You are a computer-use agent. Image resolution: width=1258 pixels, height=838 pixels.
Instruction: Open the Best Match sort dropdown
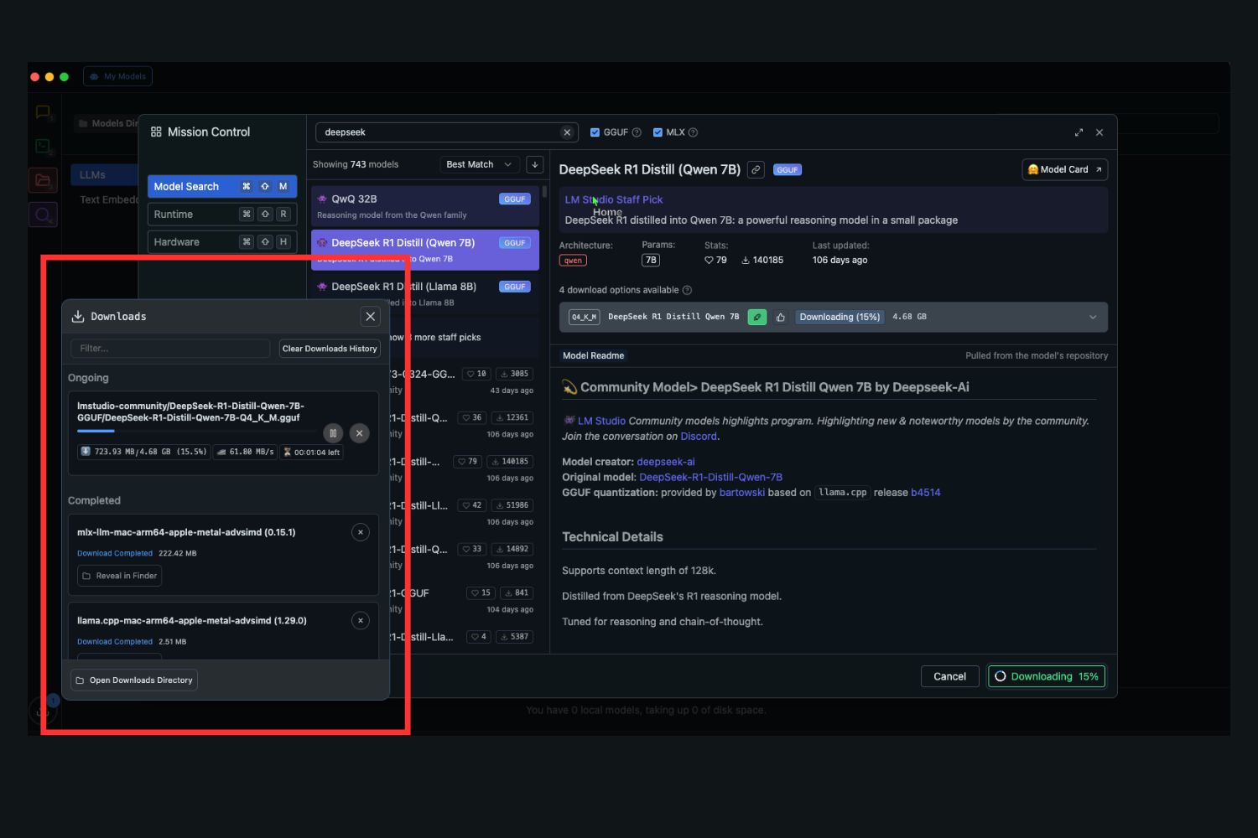point(480,164)
